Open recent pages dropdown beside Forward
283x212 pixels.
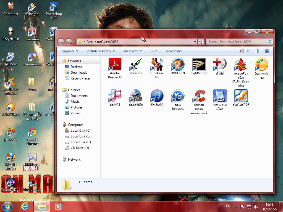pyautogui.click(x=74, y=42)
